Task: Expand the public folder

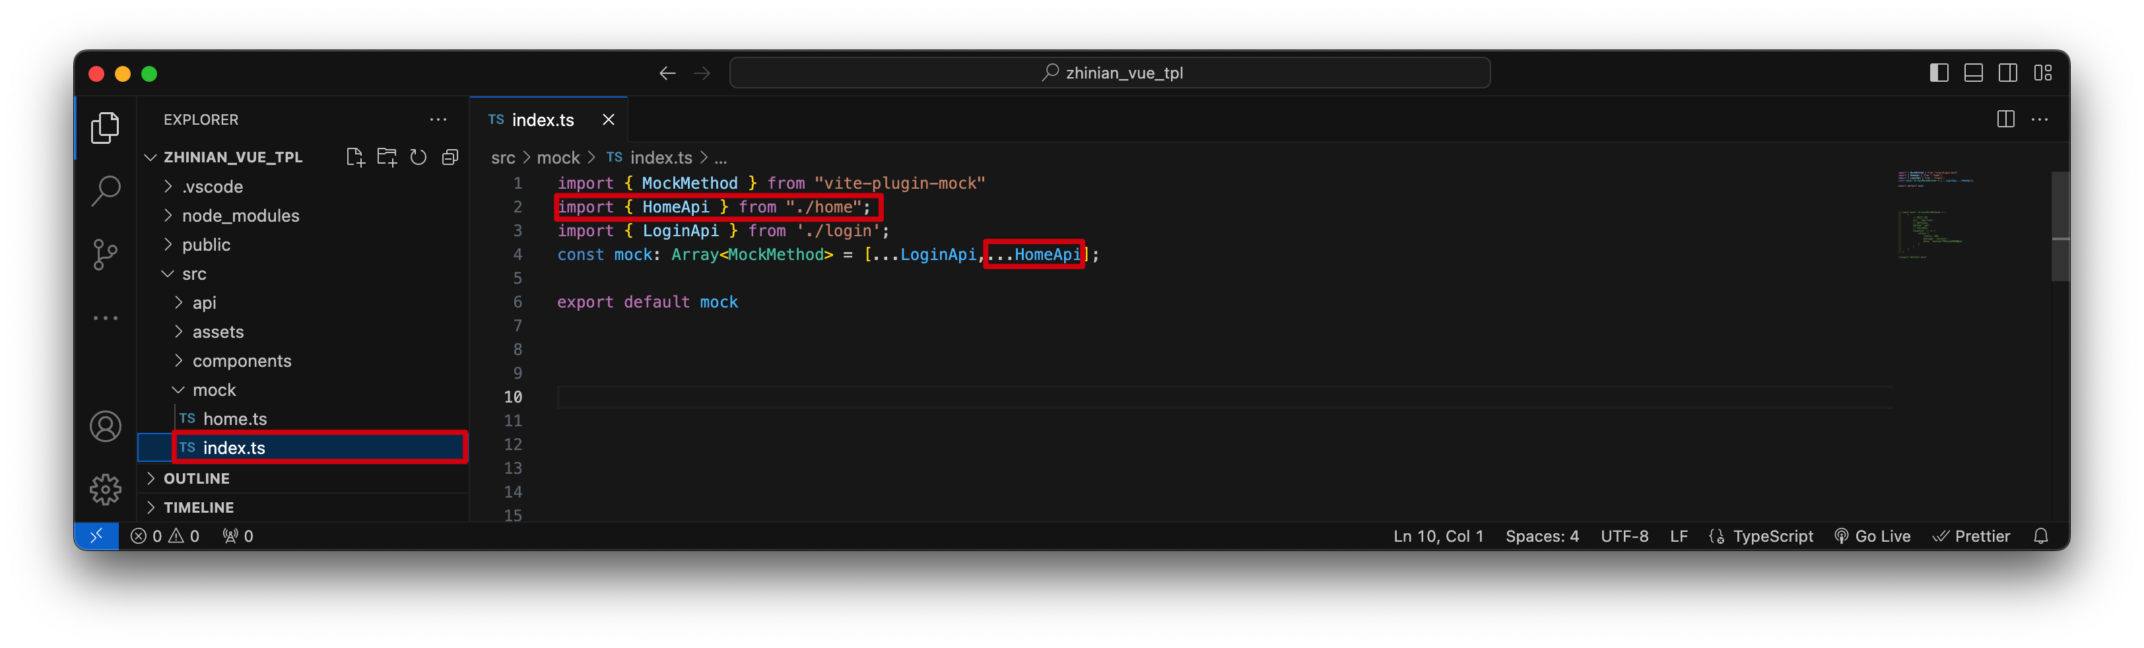Action: (304, 245)
